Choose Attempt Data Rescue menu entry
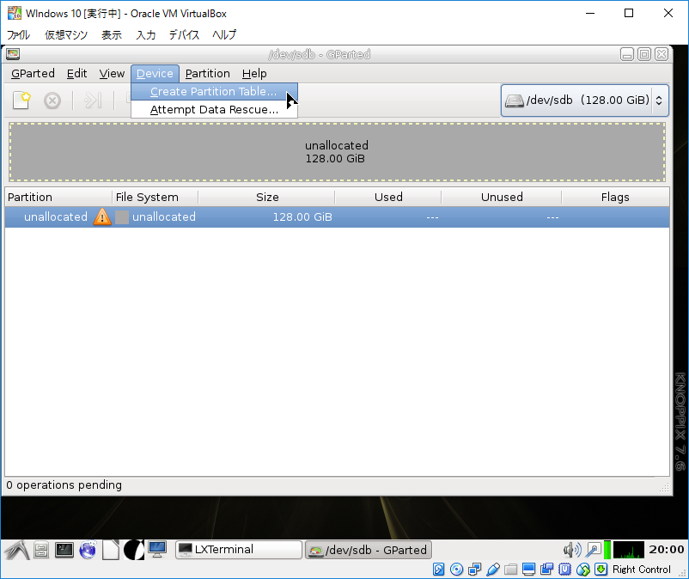 215,109
